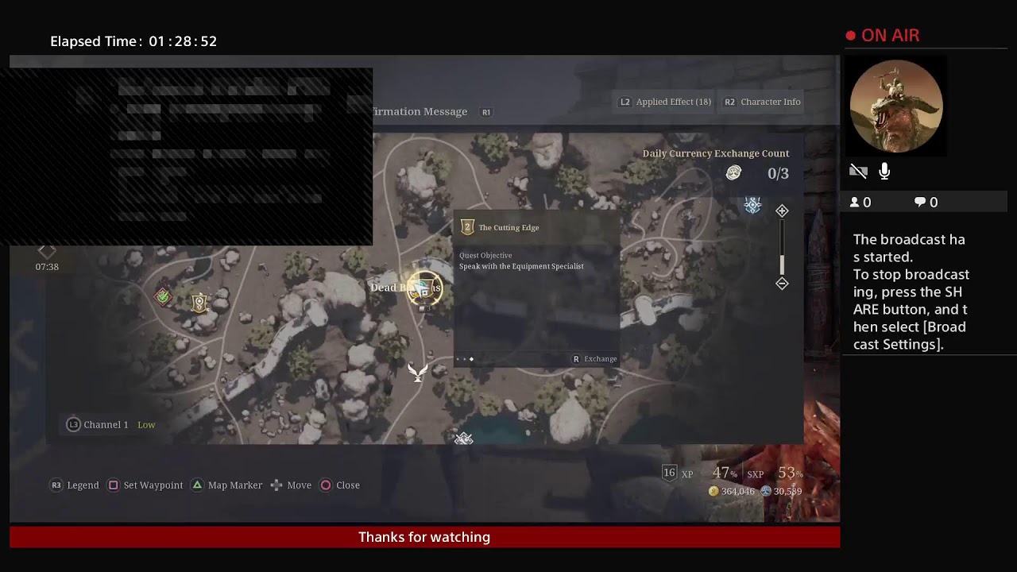Viewport: 1017px width, 572px height.
Task: Toggle the broadcast microphone icon
Action: [x=884, y=172]
